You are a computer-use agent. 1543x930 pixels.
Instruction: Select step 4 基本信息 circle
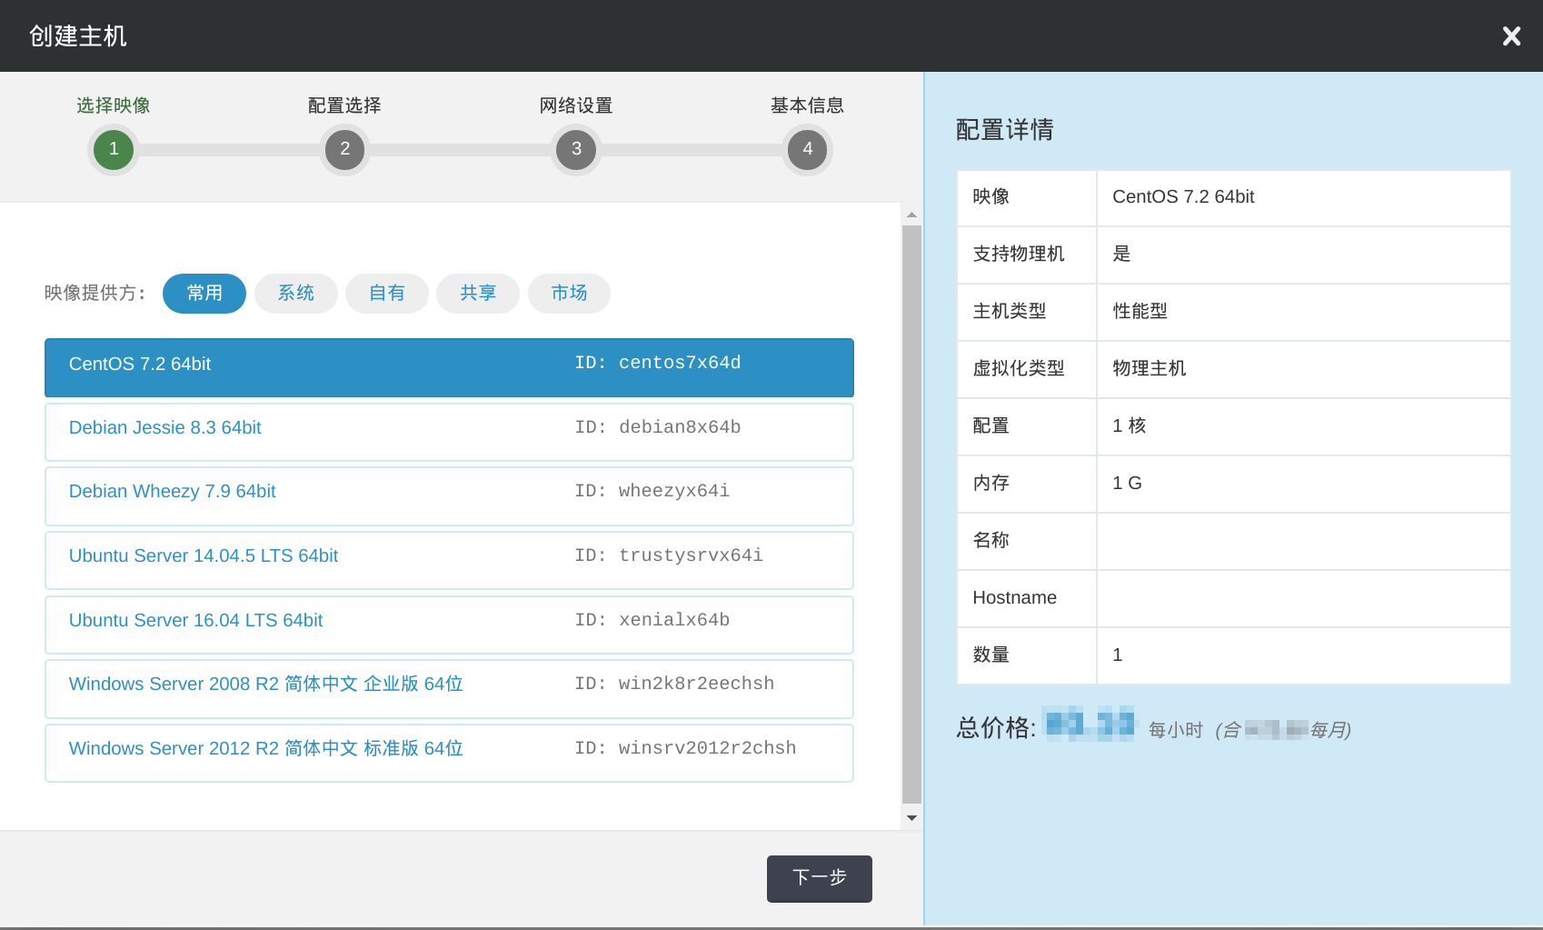(x=807, y=149)
